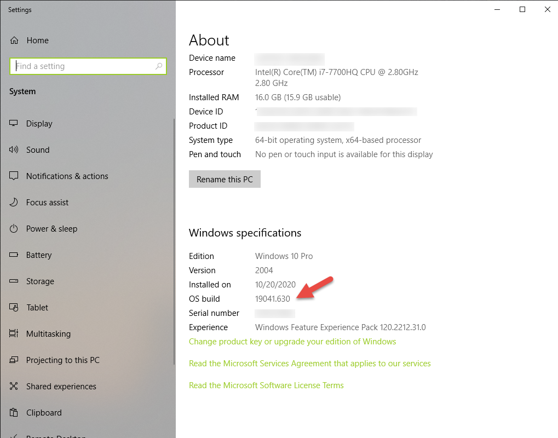
Task: Open the Home settings page
Action: [x=38, y=41]
